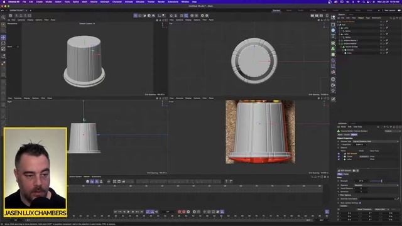402x226 pixels.
Task: Click the Cube object icon in tree
Action: (x=345, y=53)
